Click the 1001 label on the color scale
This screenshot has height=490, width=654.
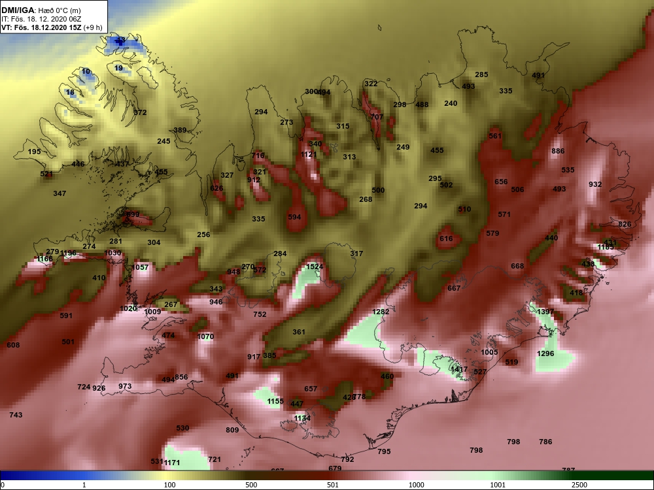tap(498, 485)
